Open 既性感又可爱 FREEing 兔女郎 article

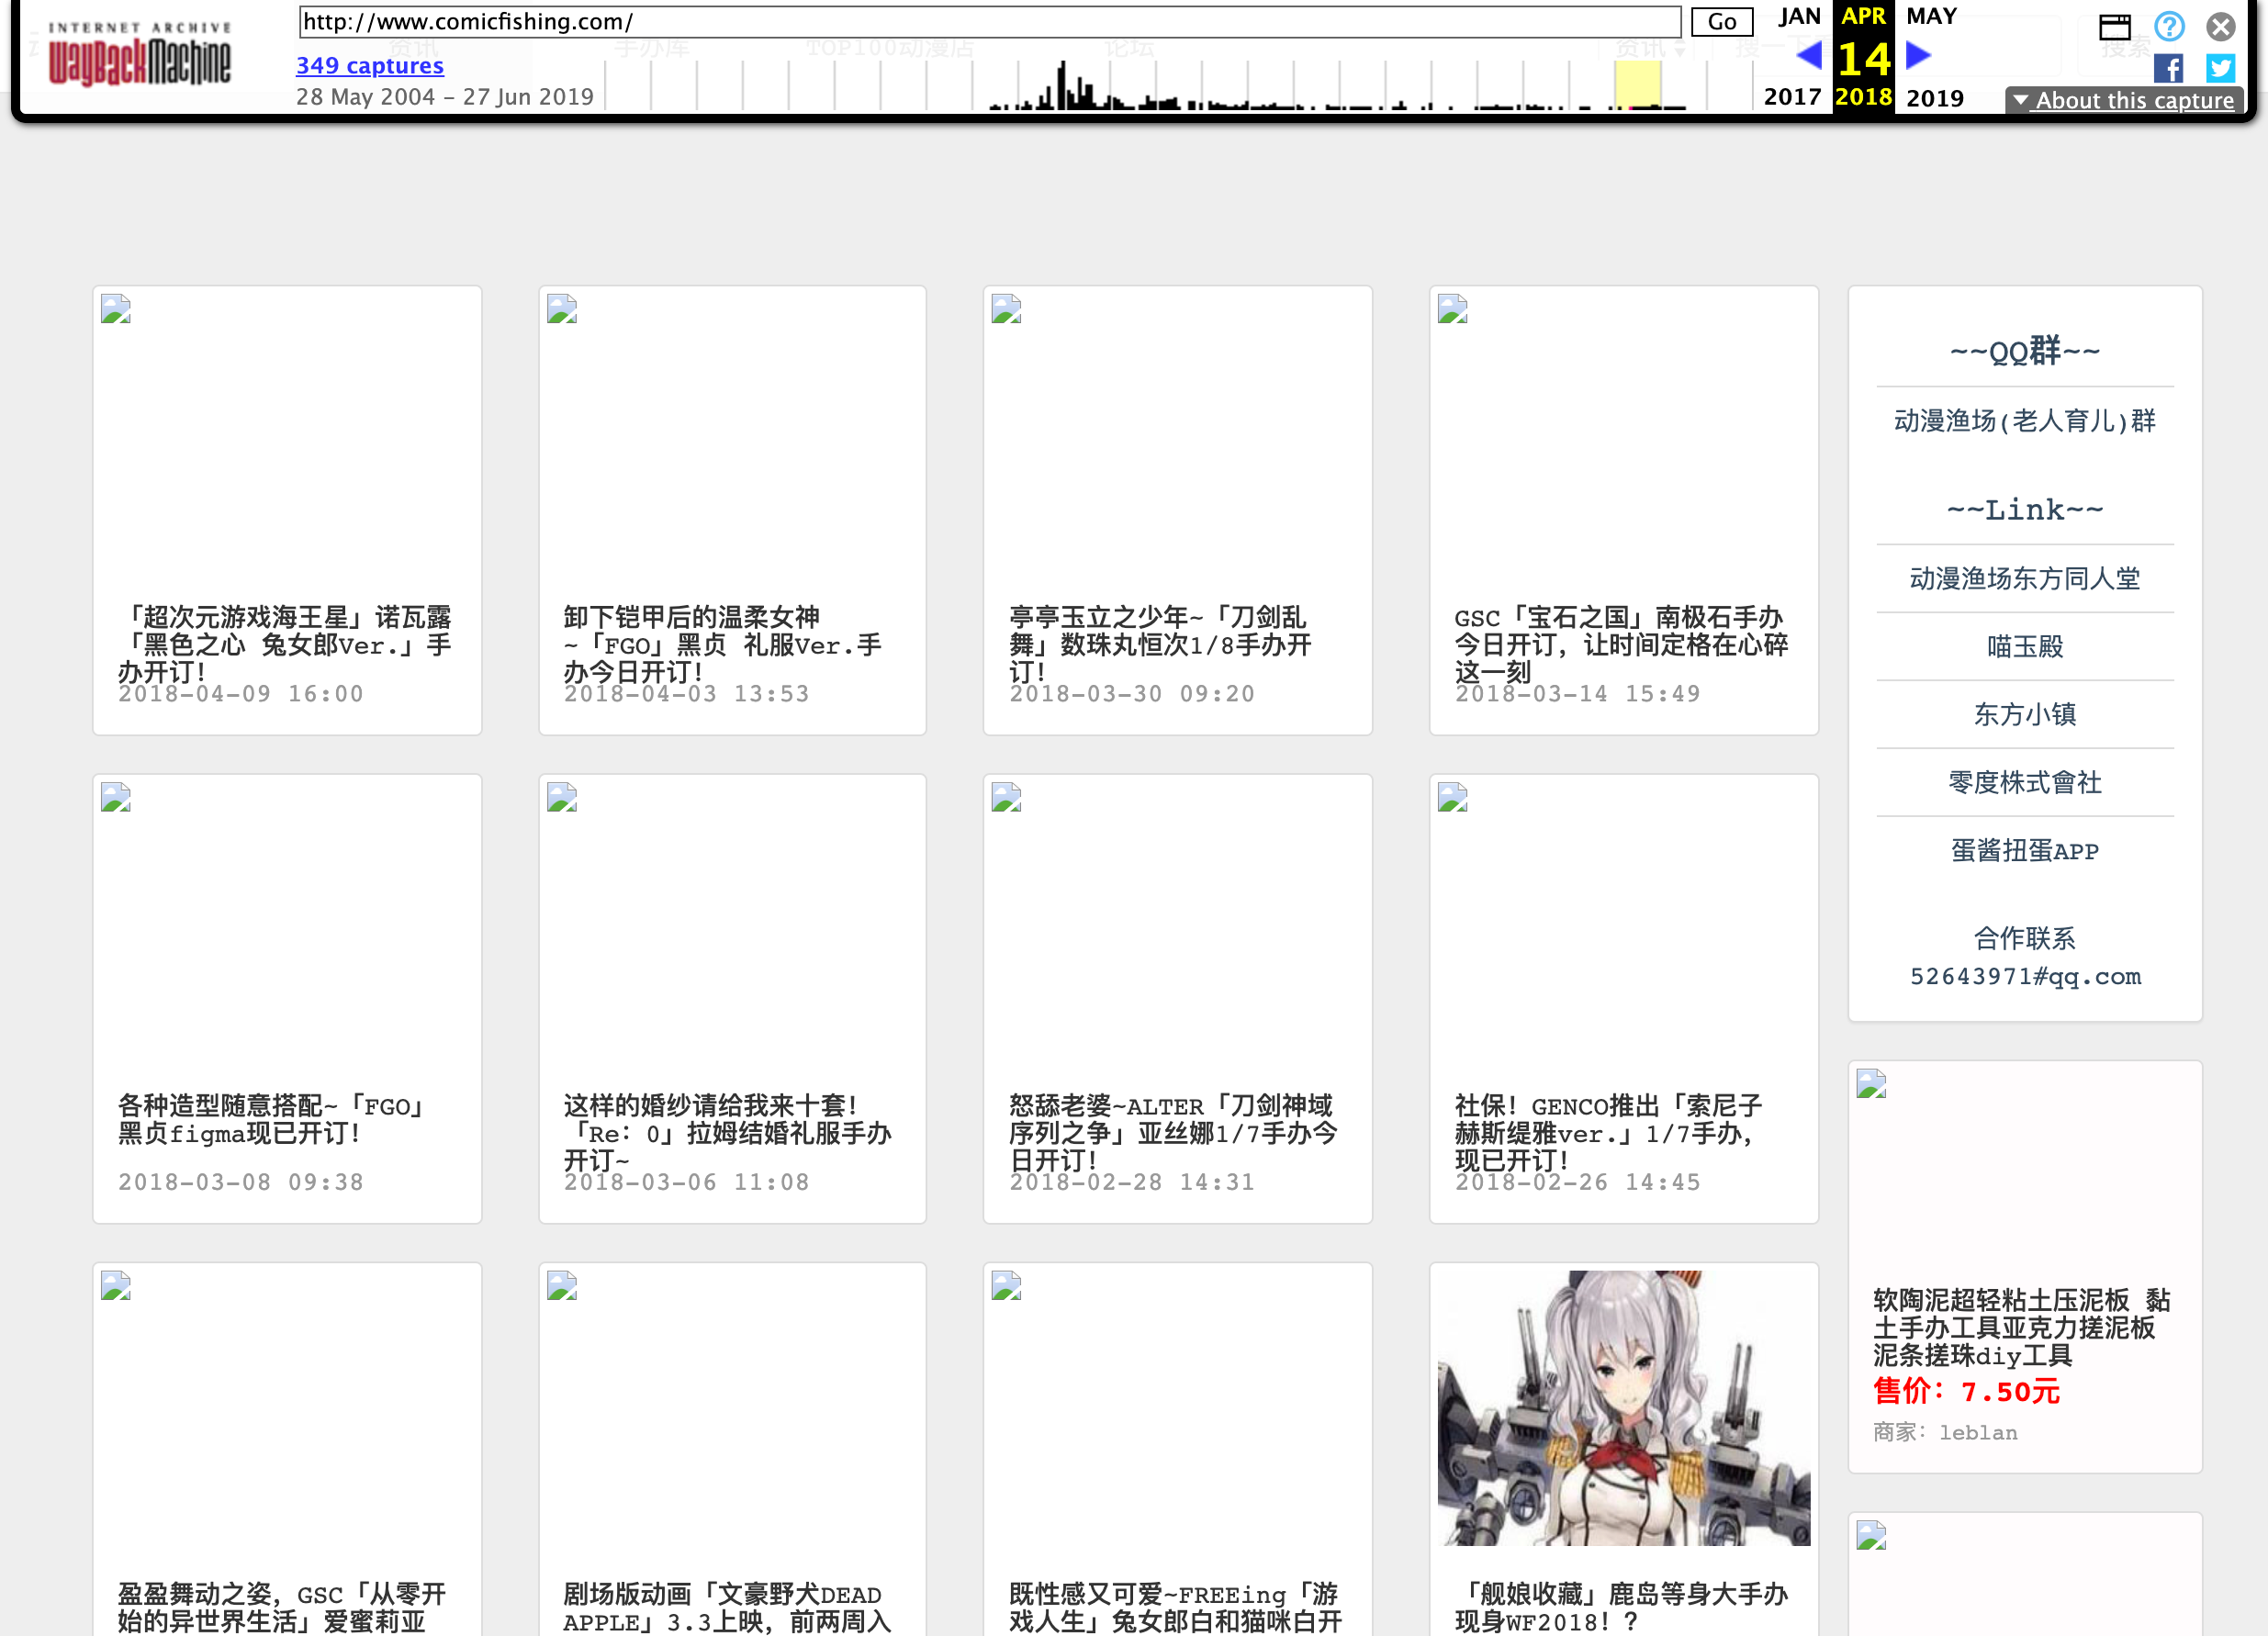(x=1175, y=1607)
